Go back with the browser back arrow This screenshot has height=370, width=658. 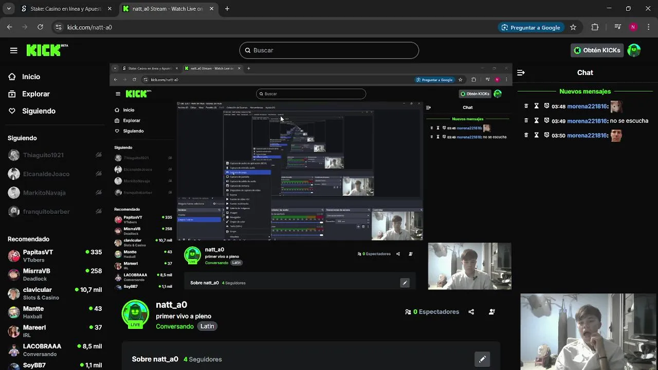(x=10, y=27)
